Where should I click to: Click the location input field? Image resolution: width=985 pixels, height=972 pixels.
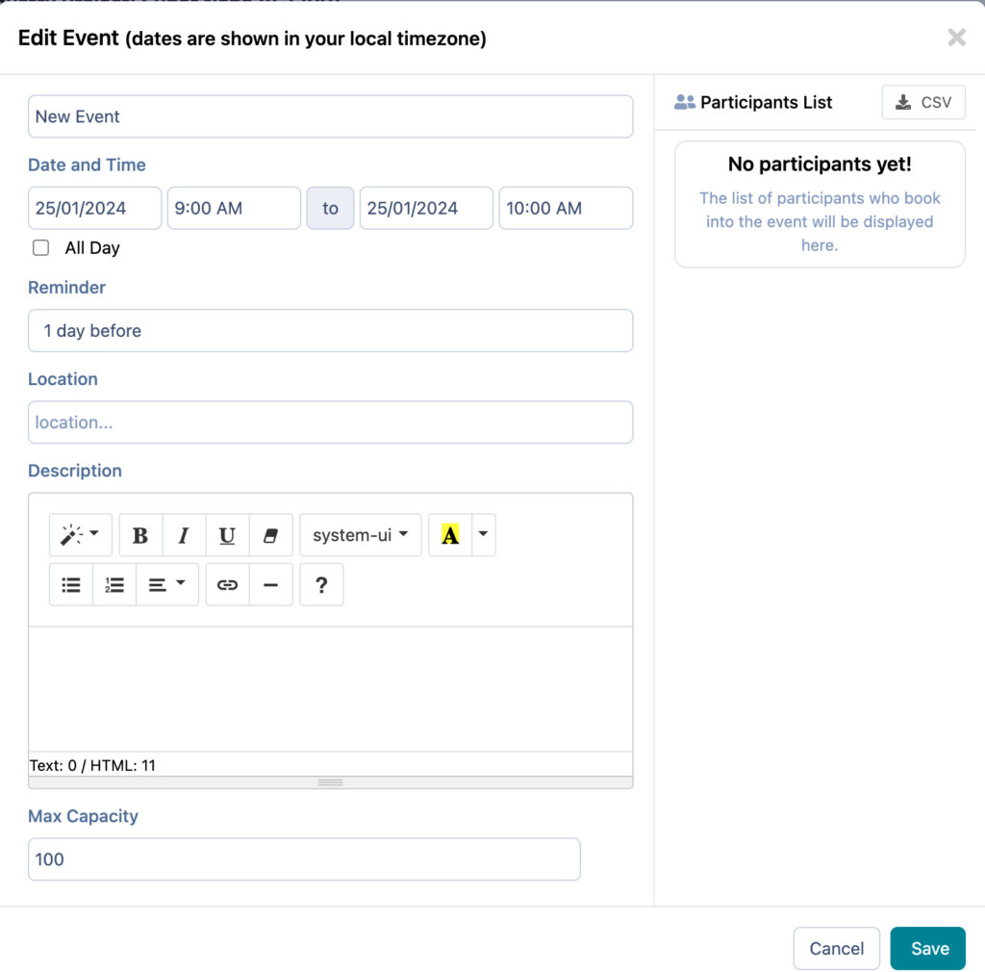pyautogui.click(x=330, y=422)
